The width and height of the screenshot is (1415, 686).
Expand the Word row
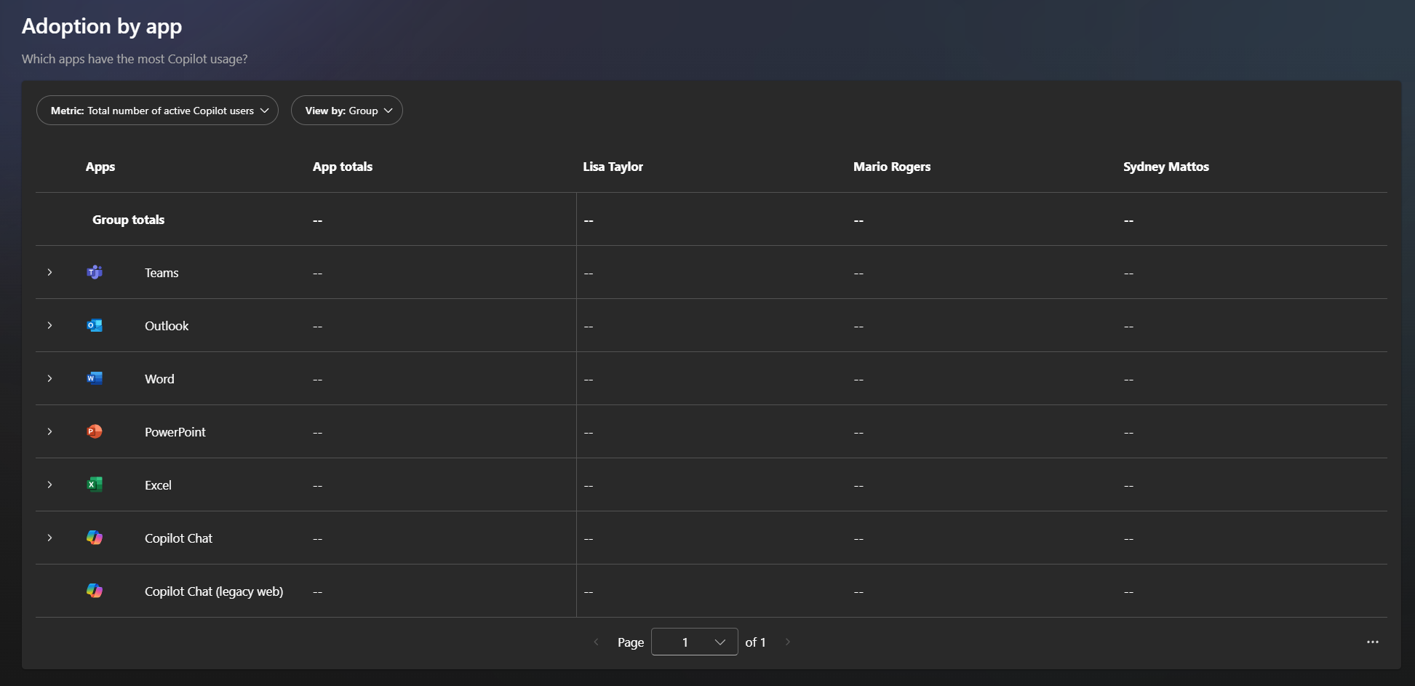(x=49, y=378)
